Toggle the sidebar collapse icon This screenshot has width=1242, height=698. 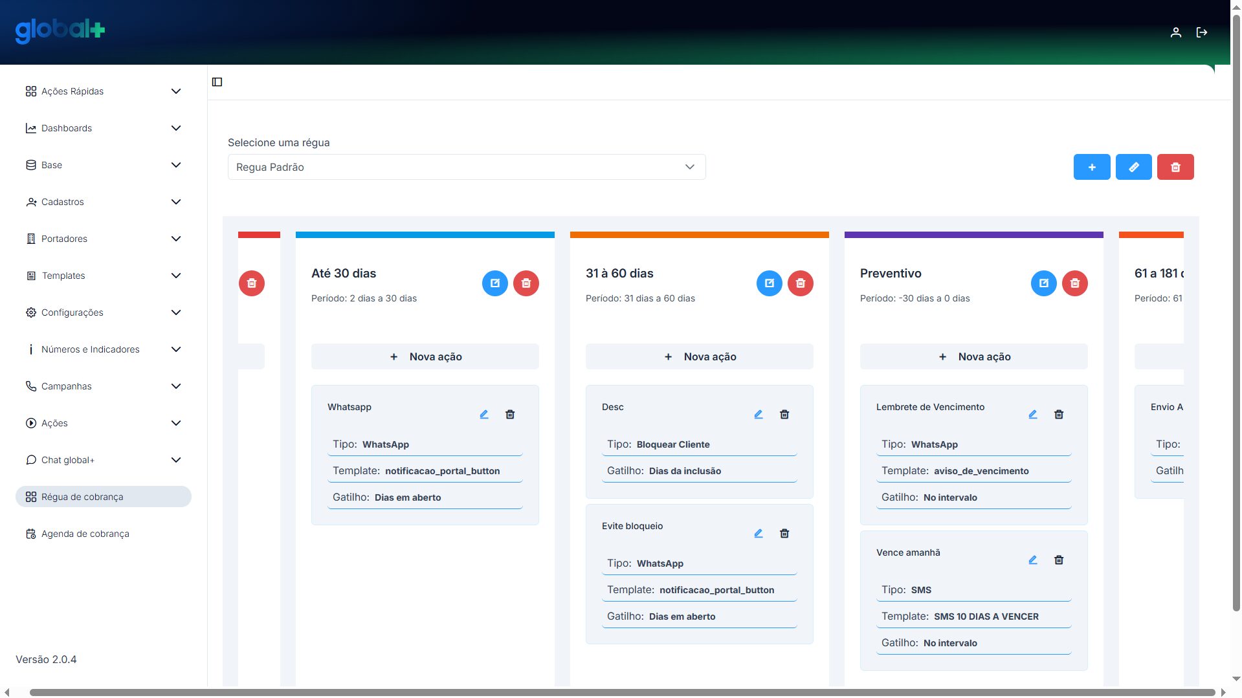(x=217, y=82)
